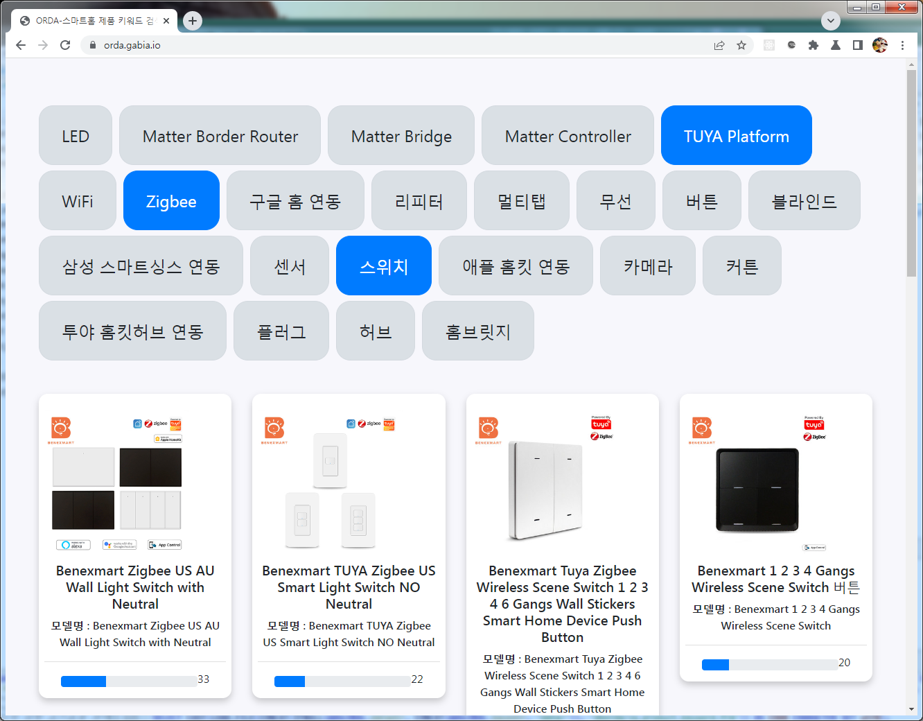
Task: Open Benexmart Zigbee US AU switch image
Action: click(x=117, y=483)
